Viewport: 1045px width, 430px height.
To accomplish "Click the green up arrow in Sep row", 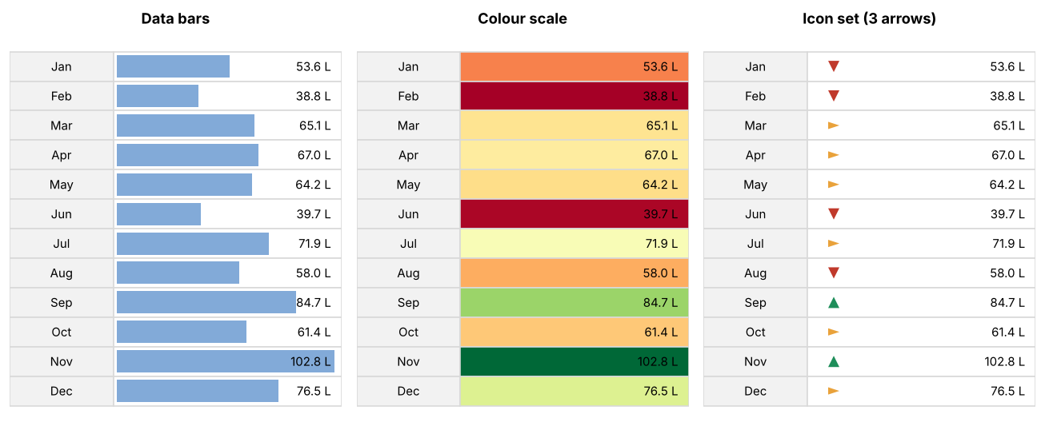I will point(833,302).
